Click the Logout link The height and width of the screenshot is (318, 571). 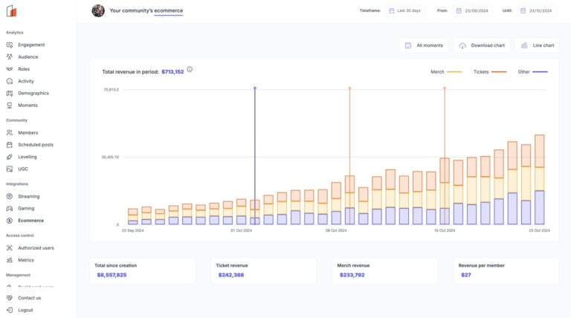pyautogui.click(x=25, y=310)
